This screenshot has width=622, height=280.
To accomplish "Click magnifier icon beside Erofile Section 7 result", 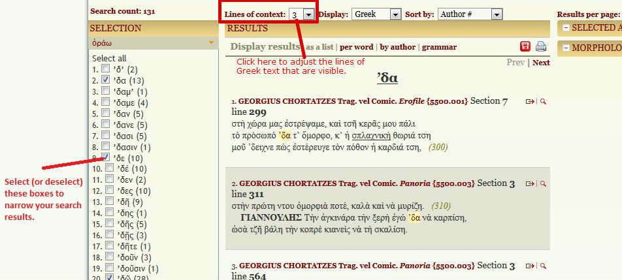I will [543, 102].
